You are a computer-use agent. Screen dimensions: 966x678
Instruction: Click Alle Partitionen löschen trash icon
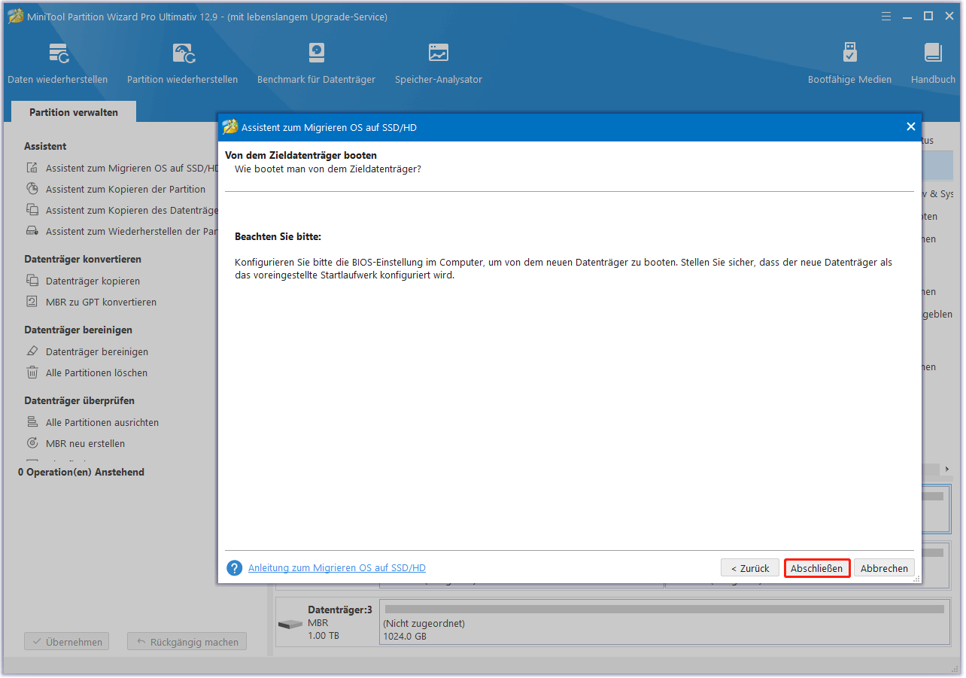32,372
